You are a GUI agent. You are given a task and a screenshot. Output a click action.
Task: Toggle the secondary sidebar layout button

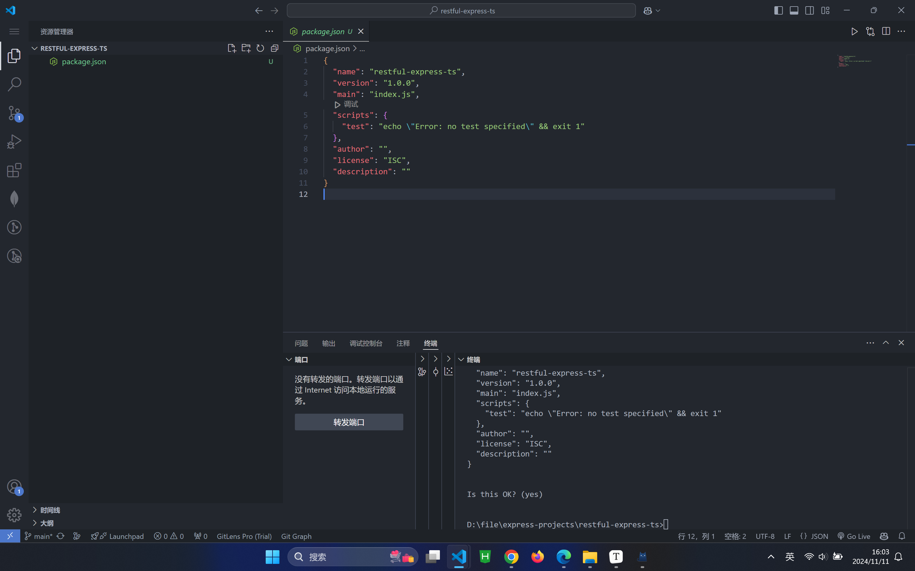tap(809, 11)
